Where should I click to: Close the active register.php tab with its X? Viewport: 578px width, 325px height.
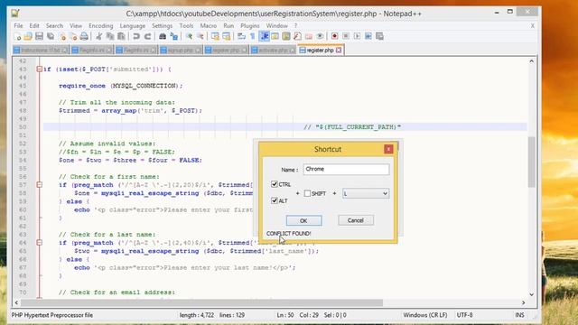click(x=339, y=50)
